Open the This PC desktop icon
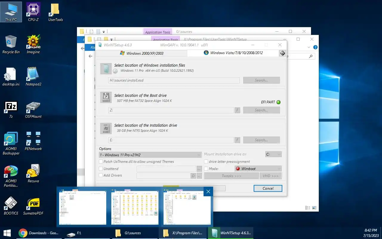382x239 pixels. (11, 12)
